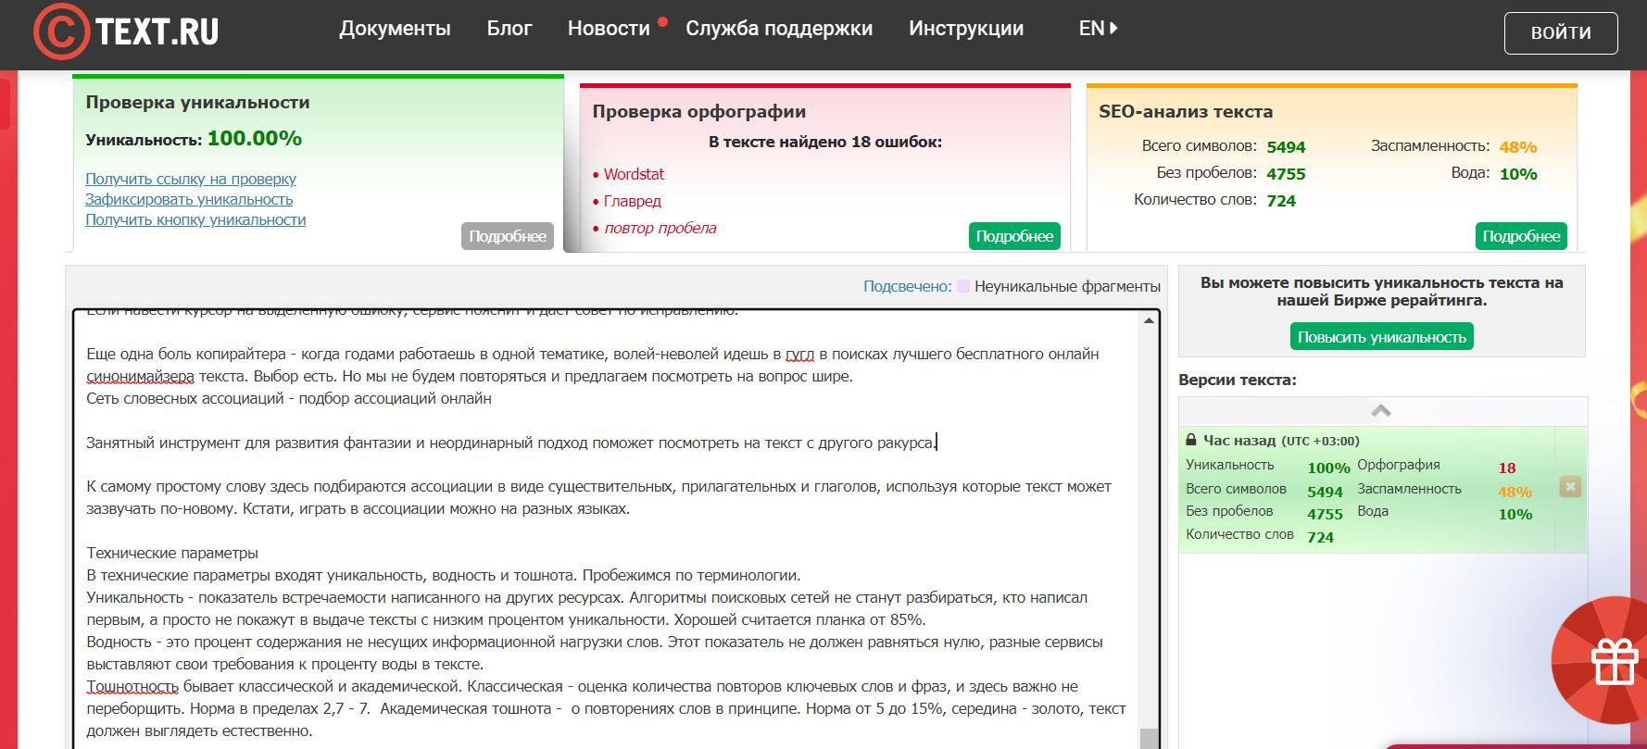Click Получить ссылку на проверку link
This screenshot has height=749, width=1647.
point(191,179)
